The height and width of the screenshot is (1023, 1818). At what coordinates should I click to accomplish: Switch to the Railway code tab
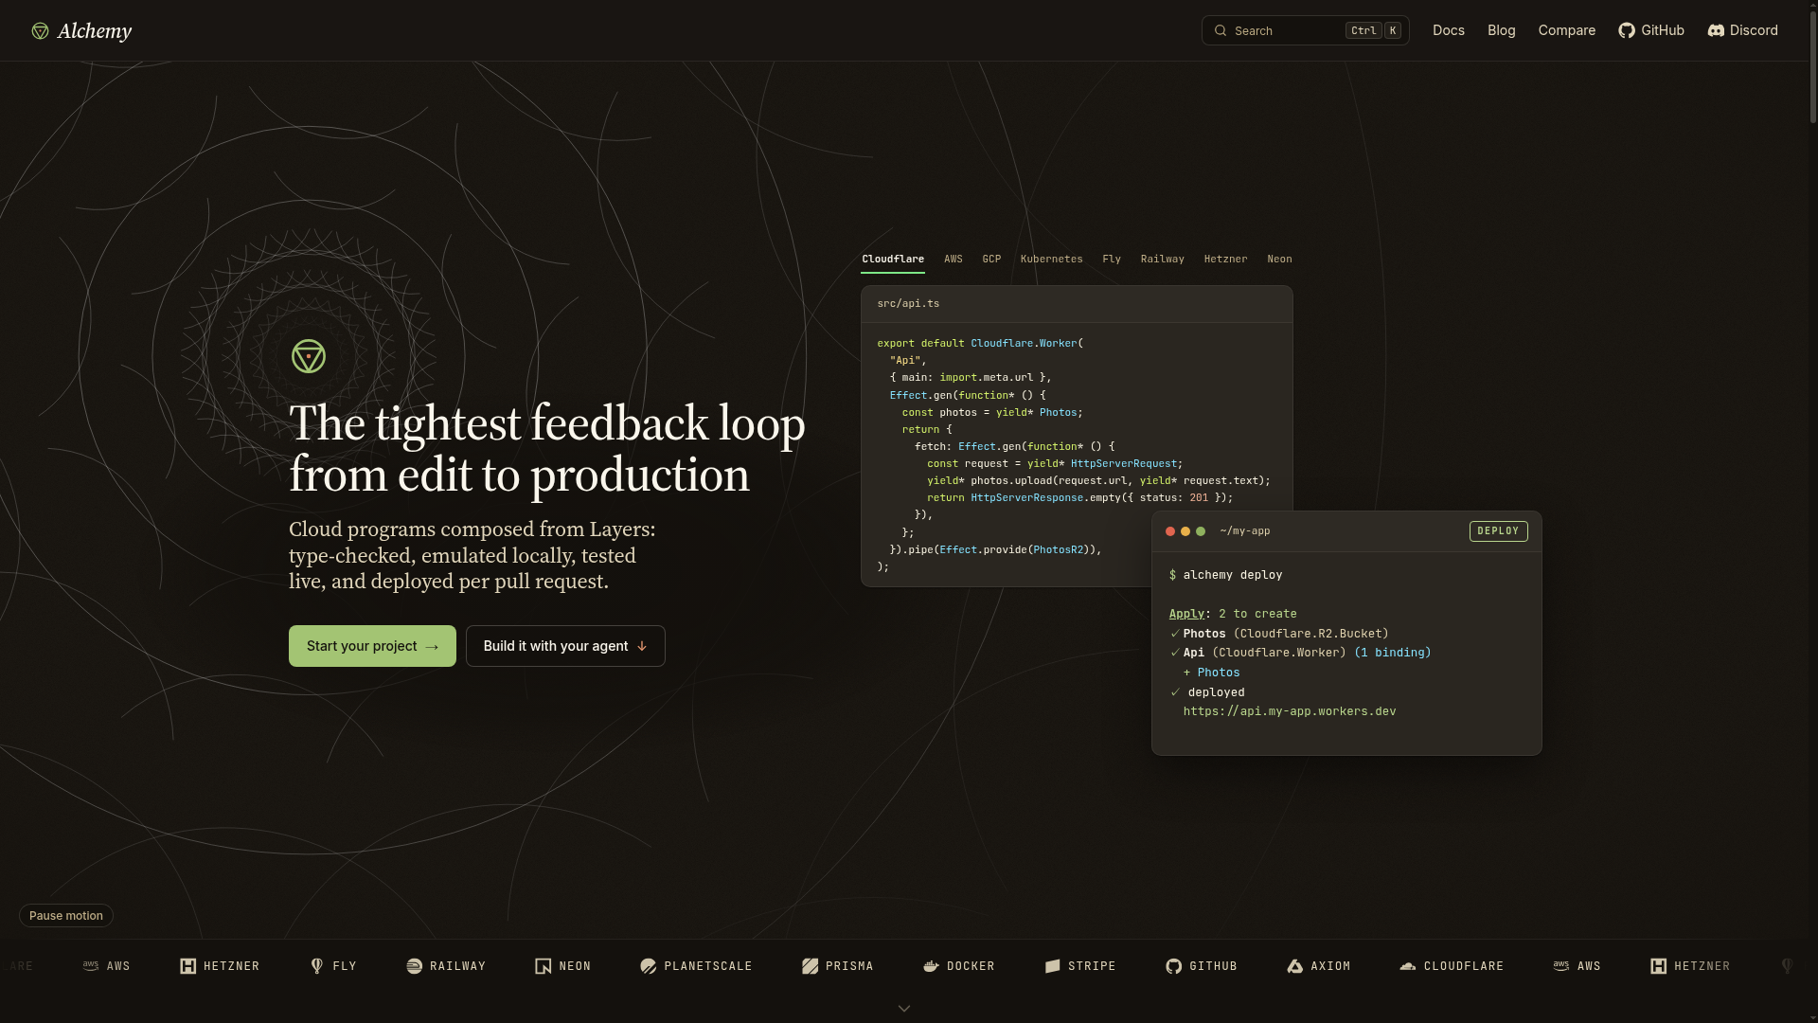(x=1162, y=259)
